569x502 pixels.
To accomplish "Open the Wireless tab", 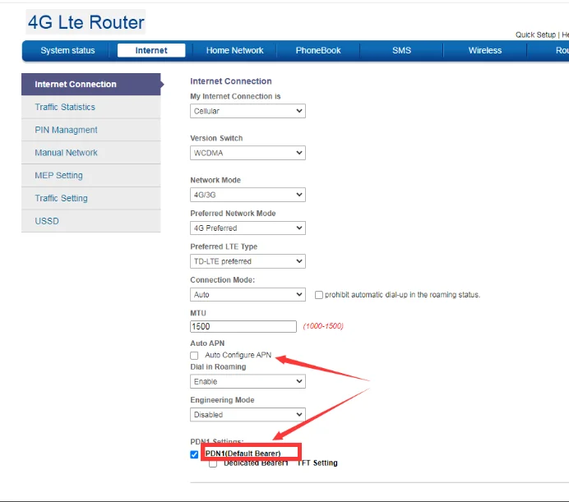I will (485, 51).
